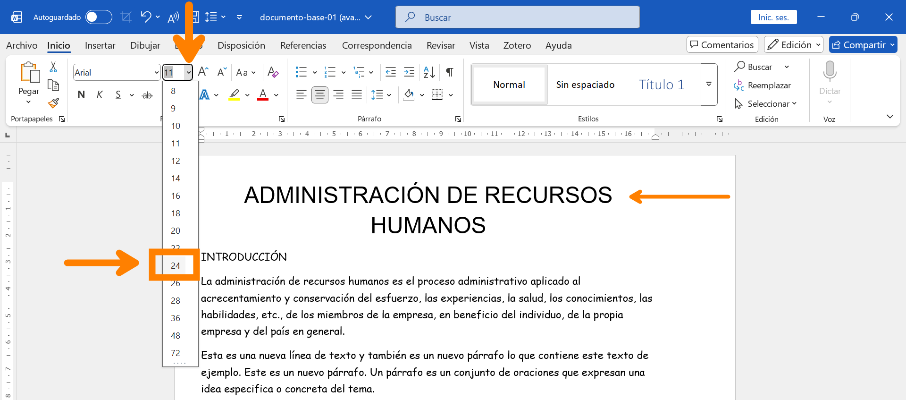Open the Arial font name dropdown
Screen dimensions: 906x400
[x=157, y=72]
